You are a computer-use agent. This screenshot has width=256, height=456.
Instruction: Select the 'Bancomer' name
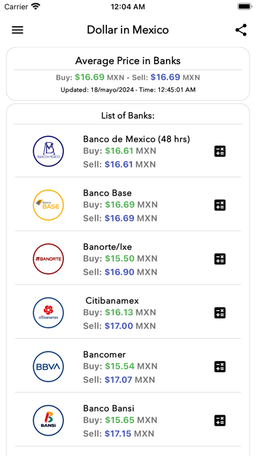(104, 354)
